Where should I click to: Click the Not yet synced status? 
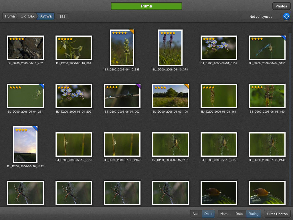[x=261, y=16]
